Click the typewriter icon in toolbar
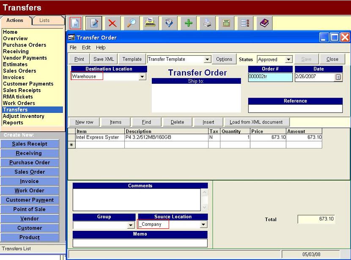The width and height of the screenshot is (351, 260). click(x=150, y=23)
